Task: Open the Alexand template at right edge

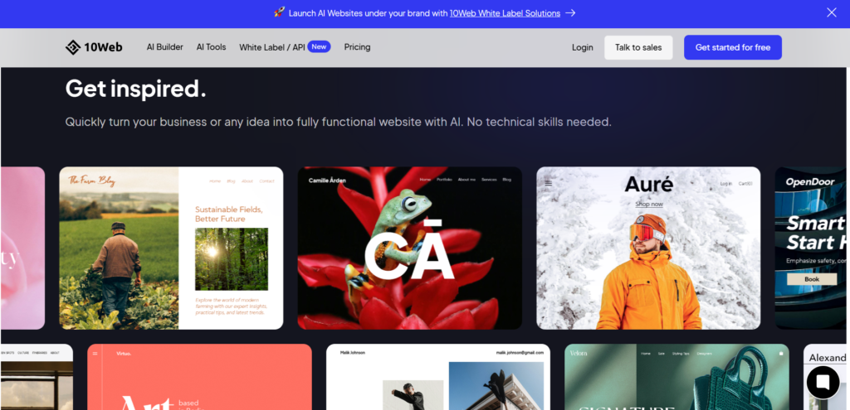Action: pos(825,377)
